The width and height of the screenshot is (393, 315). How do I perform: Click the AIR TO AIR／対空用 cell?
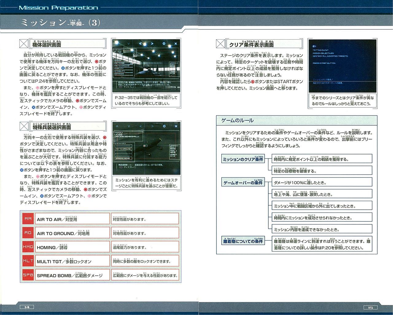click(72, 219)
